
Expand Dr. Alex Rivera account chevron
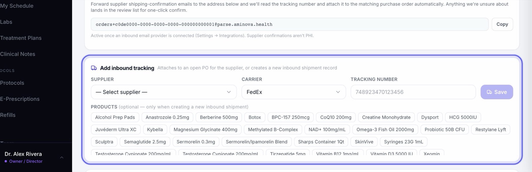click(62, 157)
